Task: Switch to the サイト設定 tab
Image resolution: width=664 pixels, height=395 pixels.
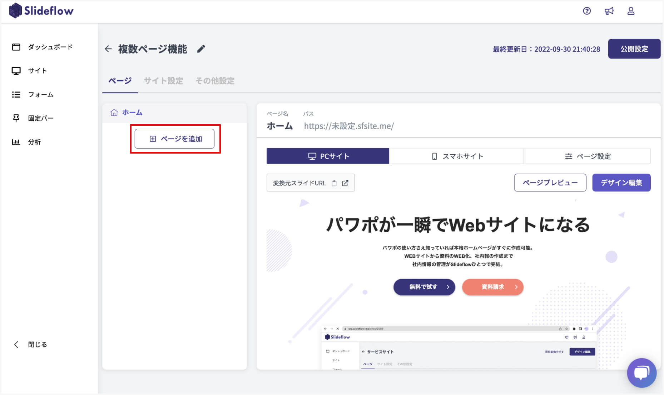Action: pos(163,81)
